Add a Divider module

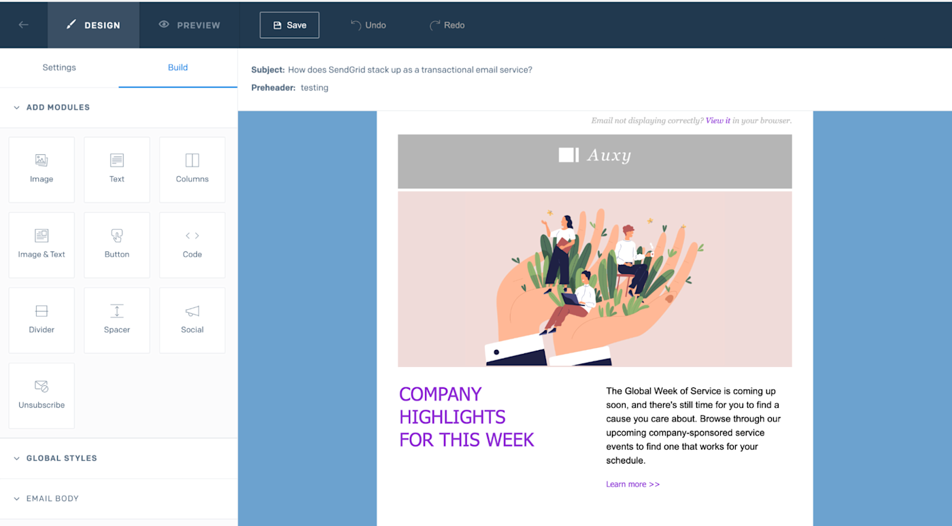[x=41, y=320]
